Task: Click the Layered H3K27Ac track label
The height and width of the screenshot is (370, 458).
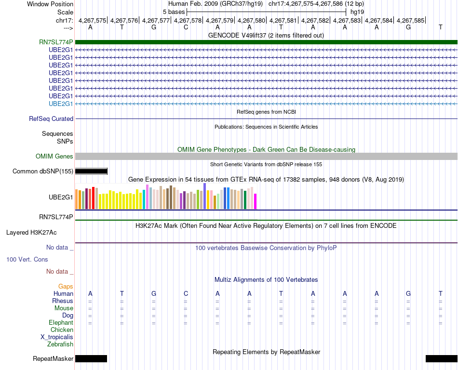Action: coord(31,233)
